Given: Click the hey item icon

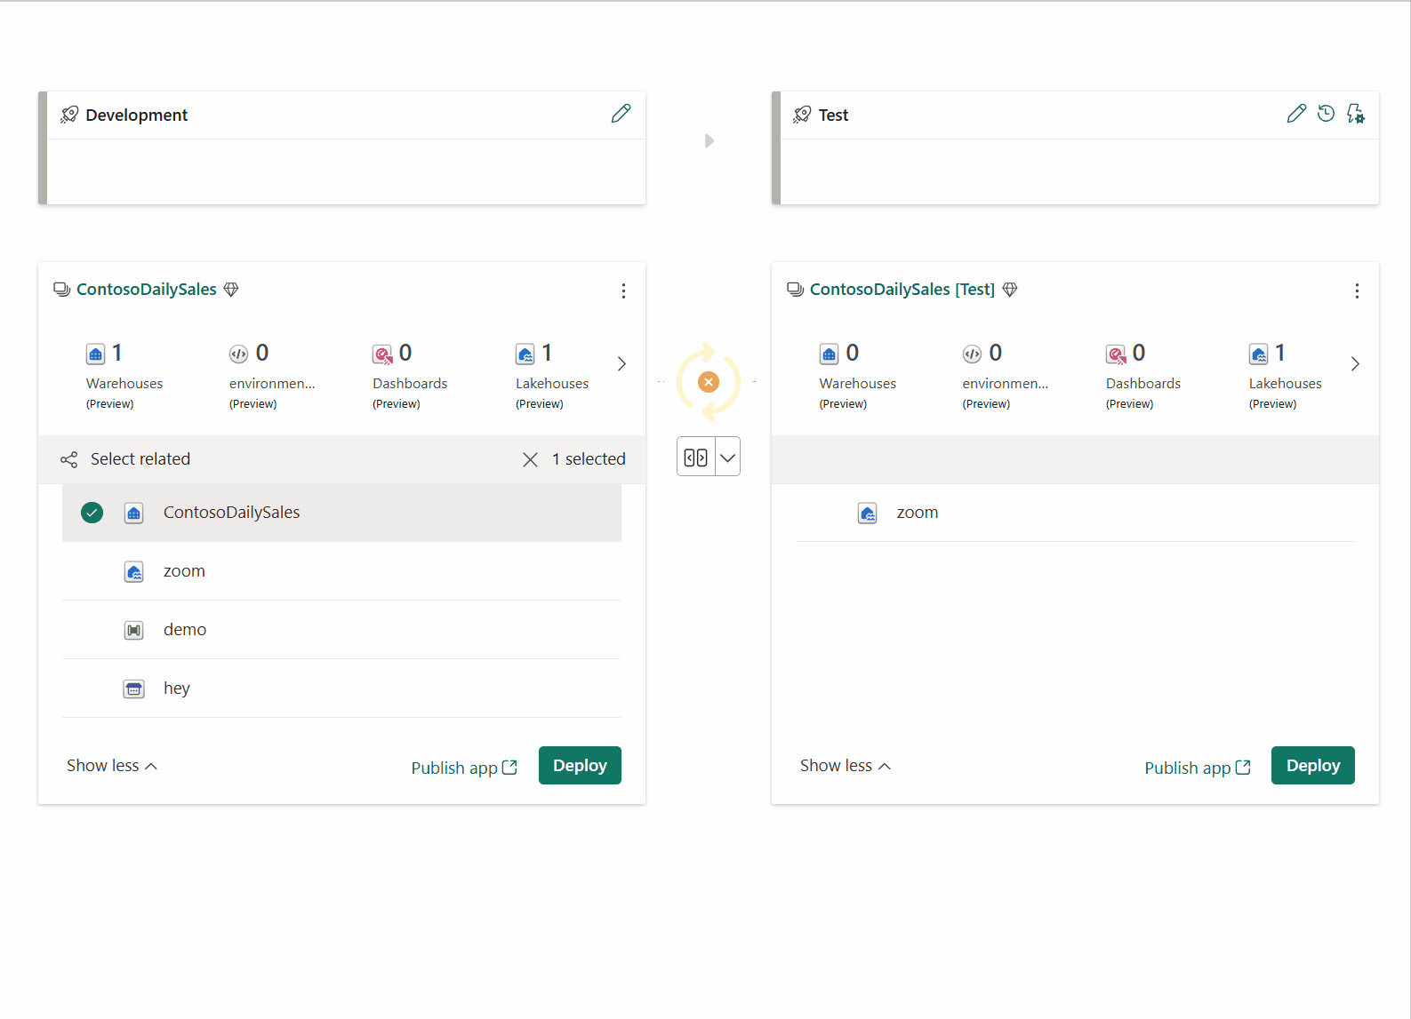Looking at the screenshot, I should point(133,689).
